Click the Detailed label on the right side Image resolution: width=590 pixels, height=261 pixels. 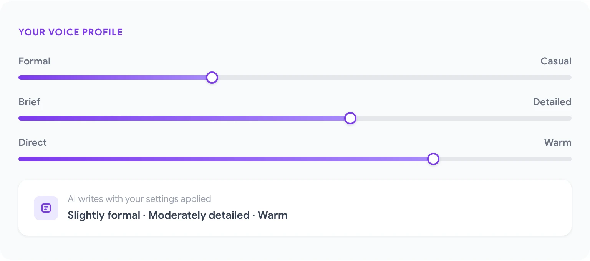552,102
